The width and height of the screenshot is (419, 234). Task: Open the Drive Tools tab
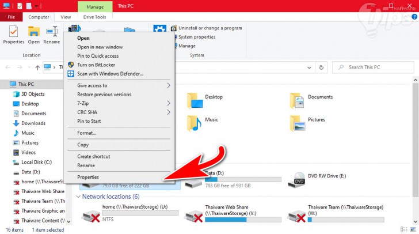click(94, 17)
